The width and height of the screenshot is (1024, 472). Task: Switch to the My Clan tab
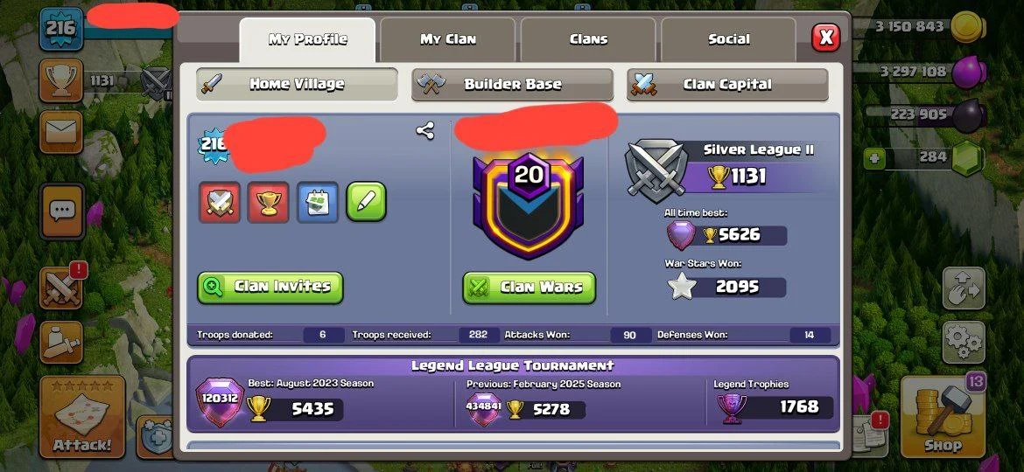[448, 39]
